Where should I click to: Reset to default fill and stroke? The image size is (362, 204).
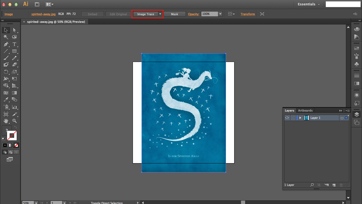(3, 139)
